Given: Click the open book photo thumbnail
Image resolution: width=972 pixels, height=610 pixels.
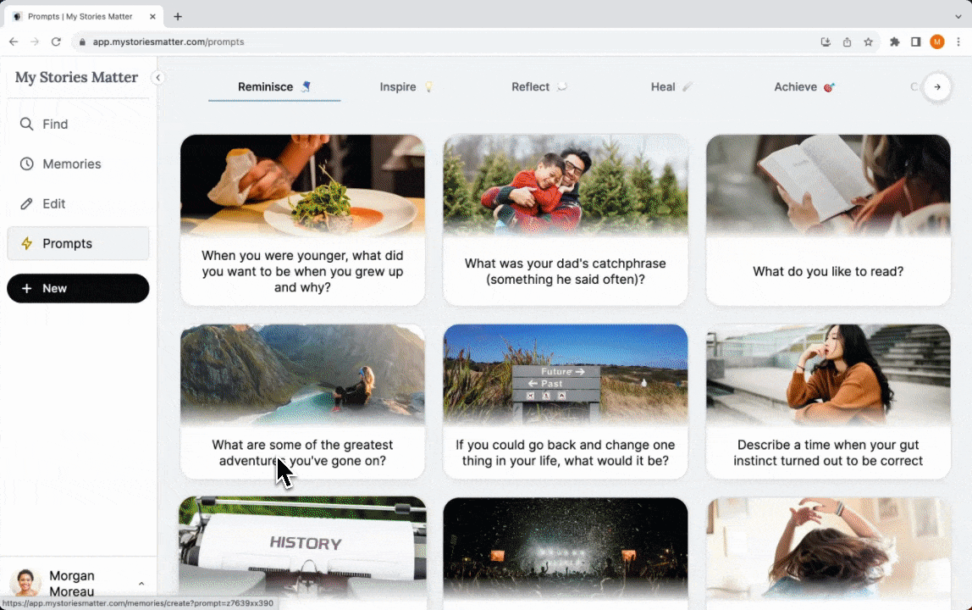Looking at the screenshot, I should 828,185.
